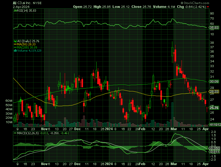Click the -2.0 label on the MACD axis
This screenshot has width=221, height=167.
tap(213, 160)
